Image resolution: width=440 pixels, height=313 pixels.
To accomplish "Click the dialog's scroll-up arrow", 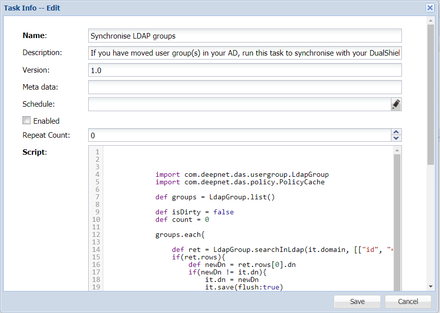I will [x=430, y=21].
